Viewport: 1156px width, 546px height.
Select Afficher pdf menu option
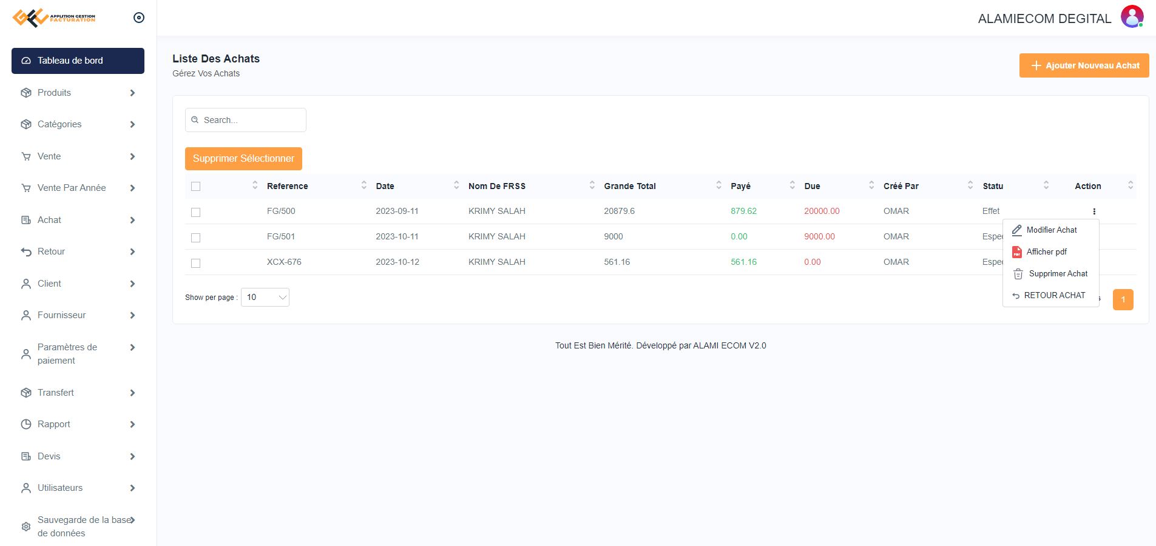coord(1046,252)
